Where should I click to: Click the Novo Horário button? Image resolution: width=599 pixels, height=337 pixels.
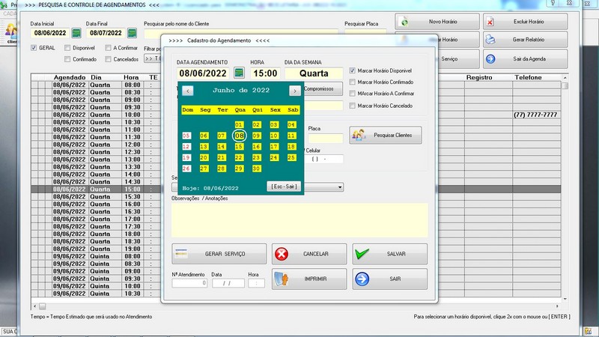pyautogui.click(x=437, y=22)
